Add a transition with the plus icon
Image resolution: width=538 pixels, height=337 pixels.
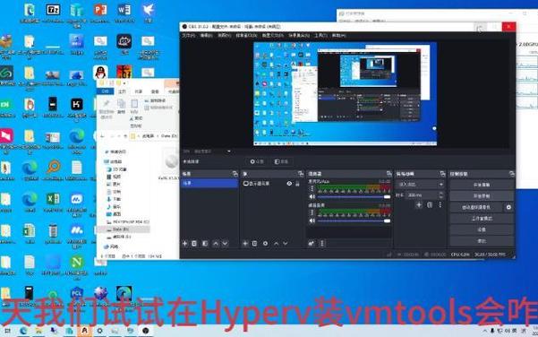(419, 205)
